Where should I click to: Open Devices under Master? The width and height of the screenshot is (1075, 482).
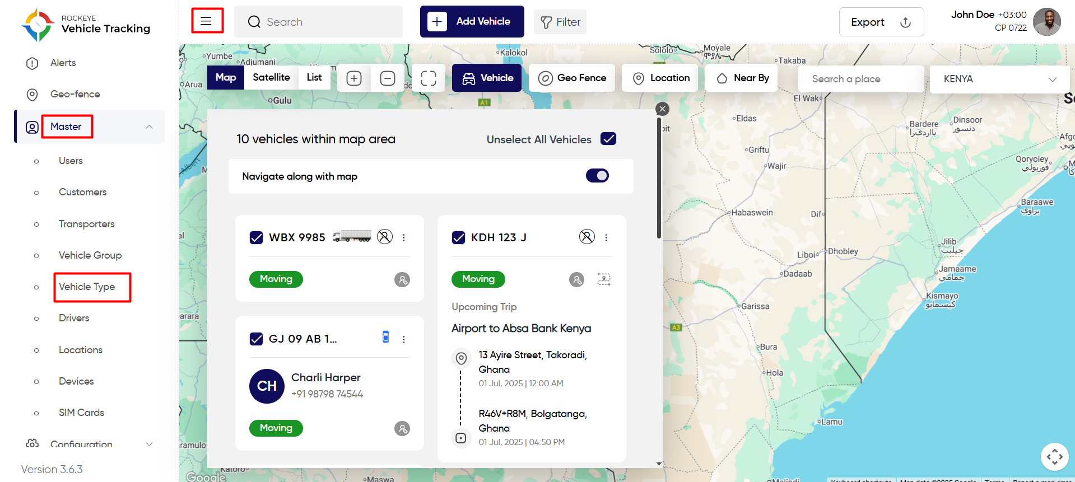click(x=76, y=381)
